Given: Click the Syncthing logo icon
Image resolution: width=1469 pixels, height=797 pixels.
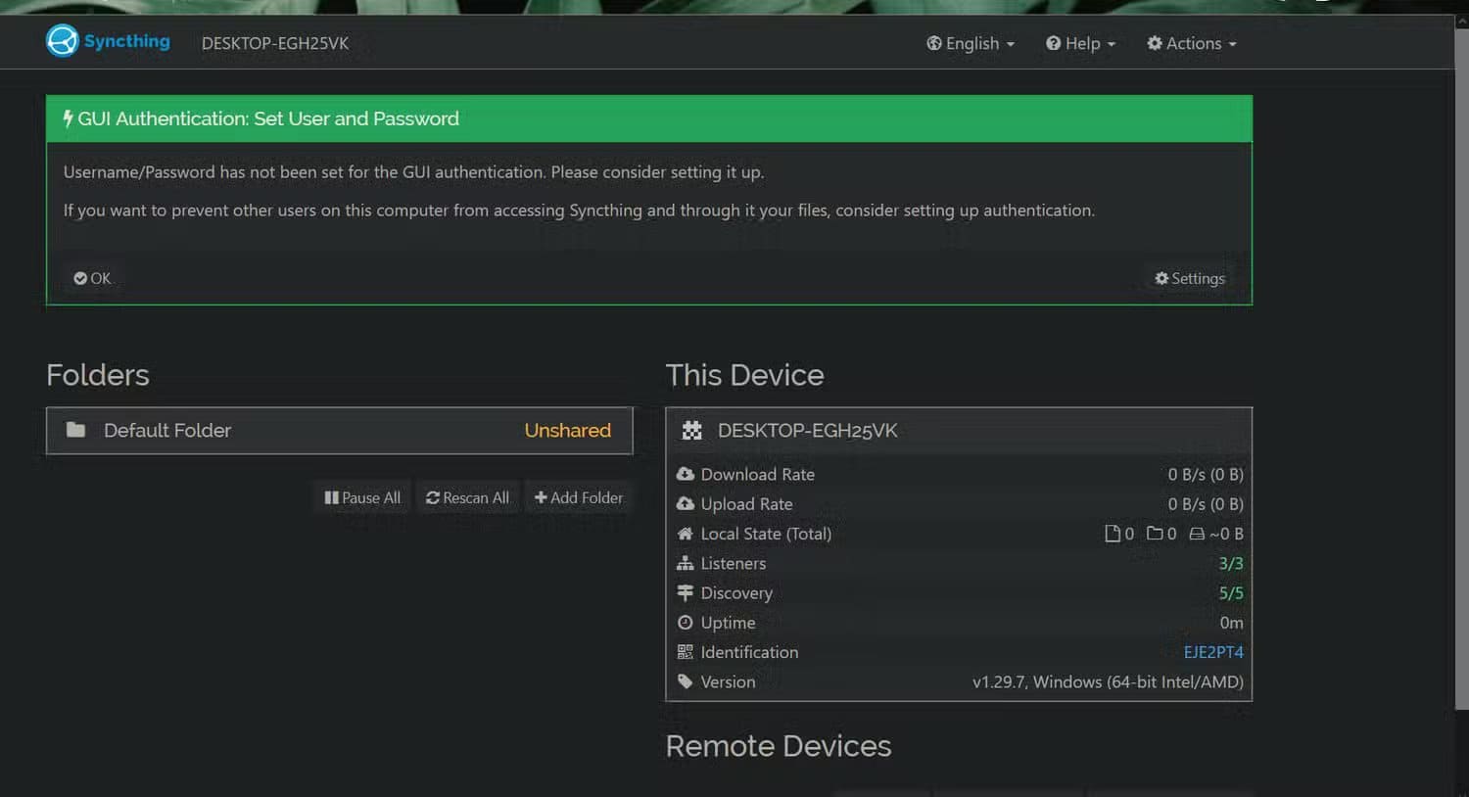Looking at the screenshot, I should coord(61,41).
